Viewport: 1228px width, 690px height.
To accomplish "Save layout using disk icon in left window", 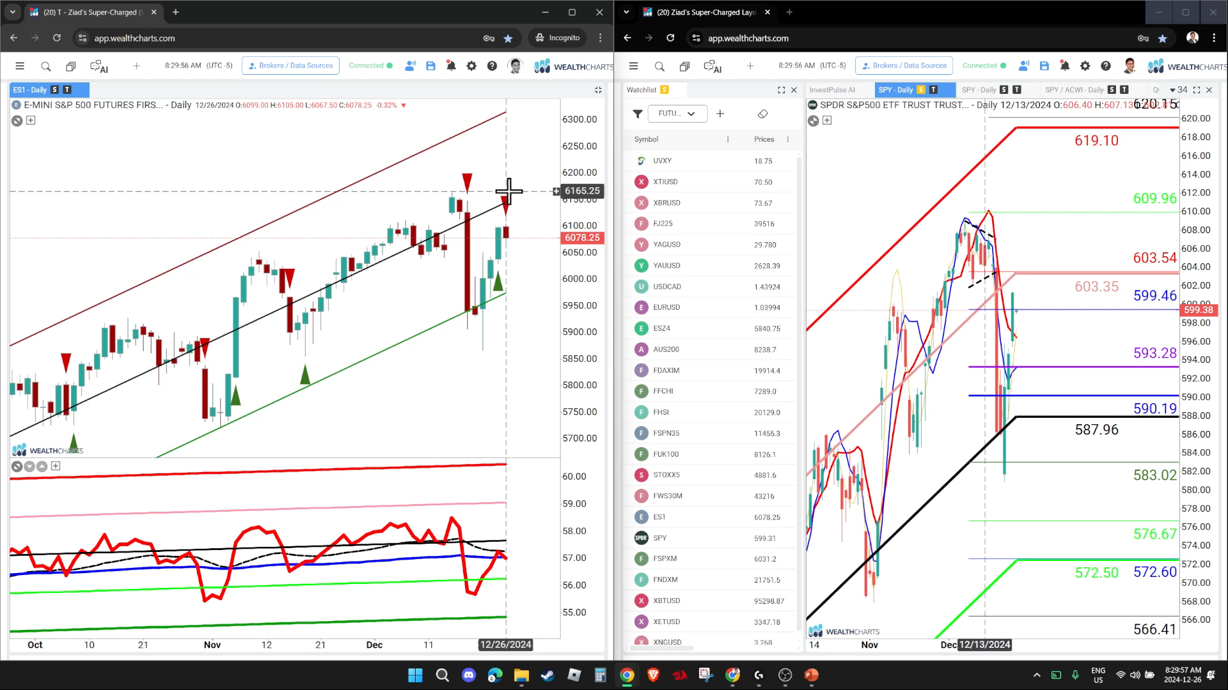I will pos(430,66).
